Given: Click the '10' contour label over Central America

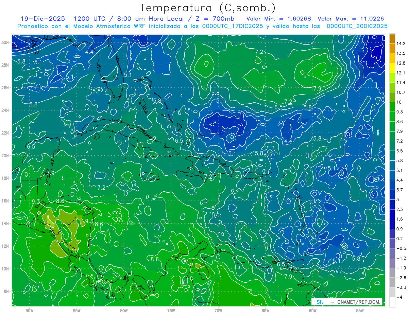Looking at the screenshot, I should pos(75,251).
